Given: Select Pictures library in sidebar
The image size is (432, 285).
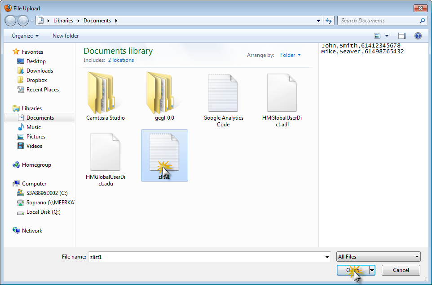Looking at the screenshot, I should pyautogui.click(x=36, y=137).
